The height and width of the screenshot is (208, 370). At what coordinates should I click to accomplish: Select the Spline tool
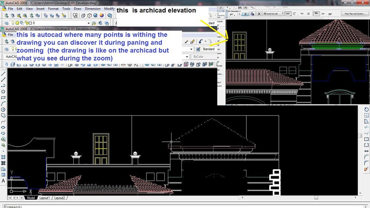3,121
